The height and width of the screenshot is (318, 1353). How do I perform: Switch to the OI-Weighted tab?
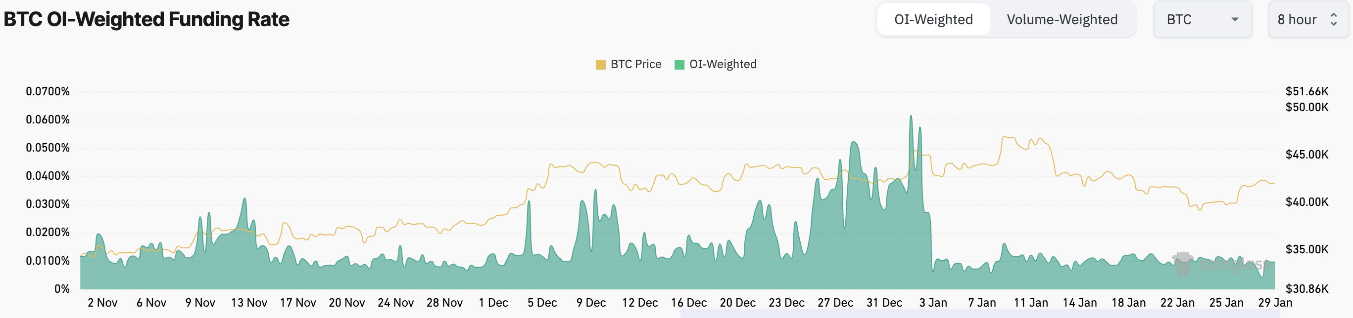[x=933, y=19]
